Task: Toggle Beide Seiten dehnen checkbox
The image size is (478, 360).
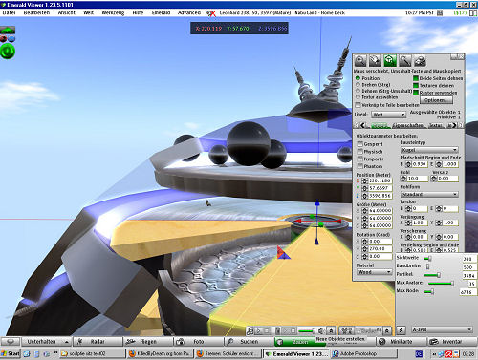Action: click(416, 78)
